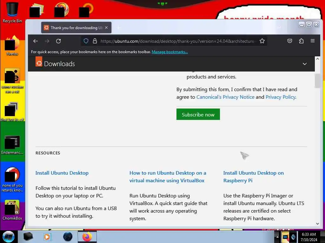Open the Firefox hamburger menu
This screenshot has height=243, width=325.
[313, 41]
